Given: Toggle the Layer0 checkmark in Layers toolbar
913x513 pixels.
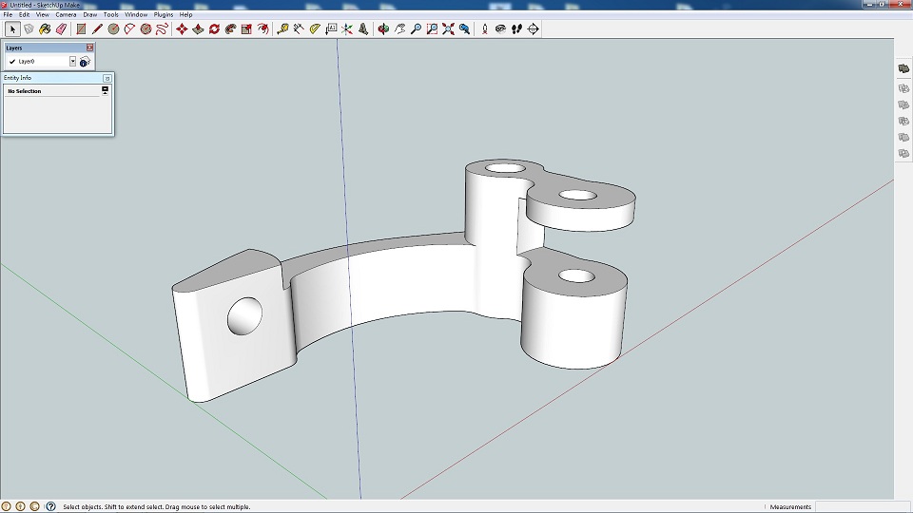Looking at the screenshot, I should (x=12, y=61).
